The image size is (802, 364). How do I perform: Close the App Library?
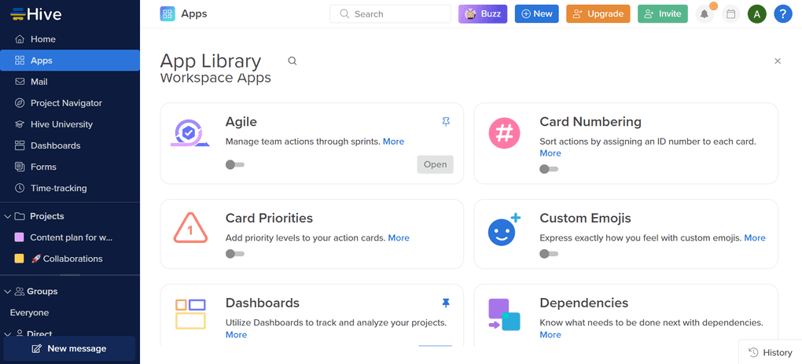point(778,61)
